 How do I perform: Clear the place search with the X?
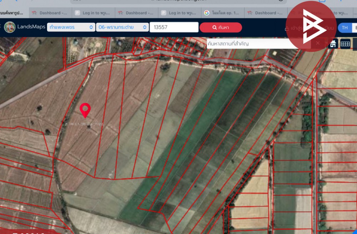coord(318,43)
